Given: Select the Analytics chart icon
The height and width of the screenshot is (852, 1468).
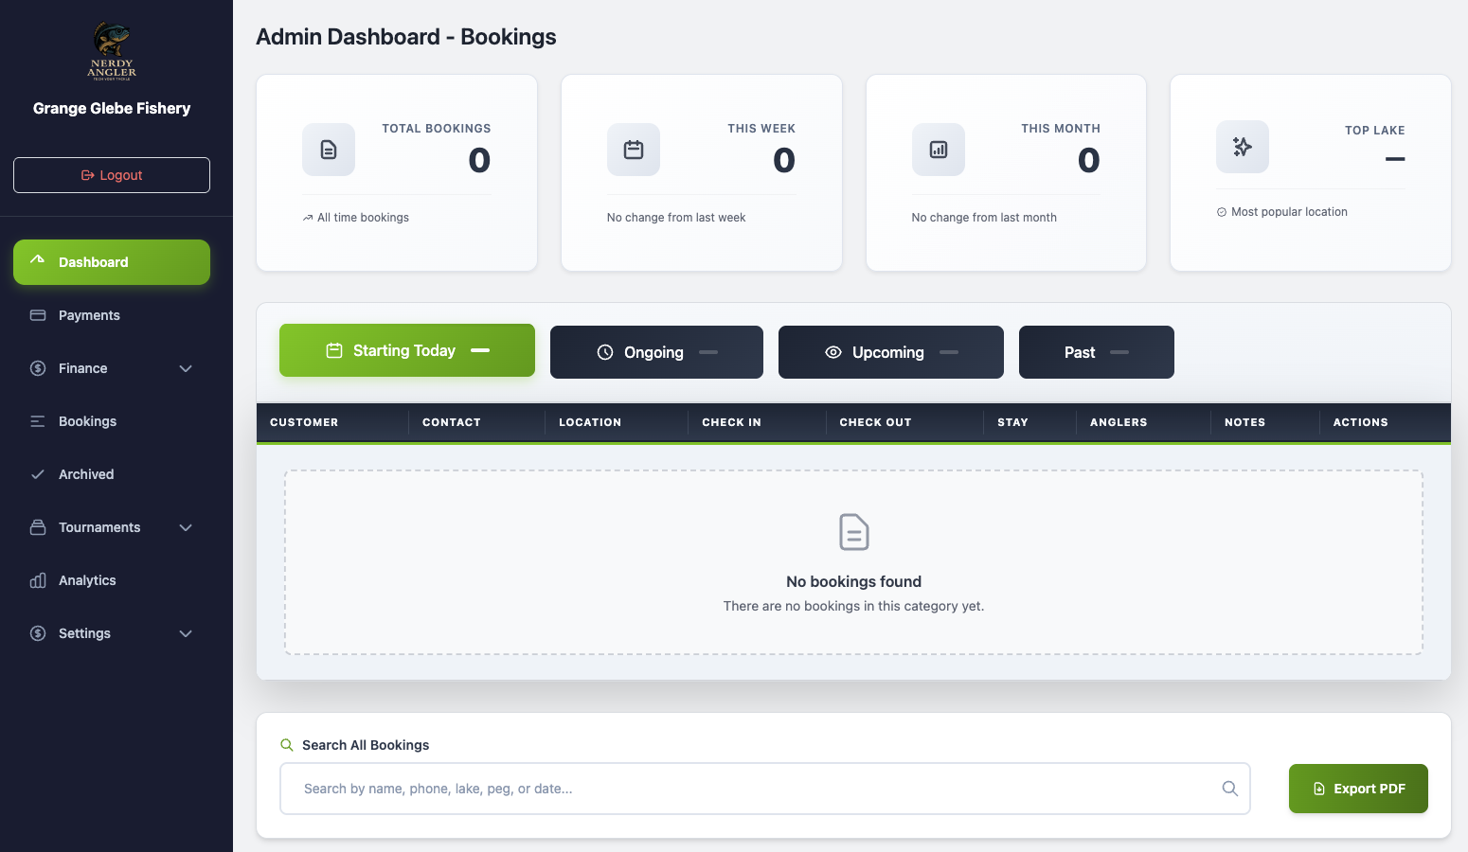Looking at the screenshot, I should 37,579.
